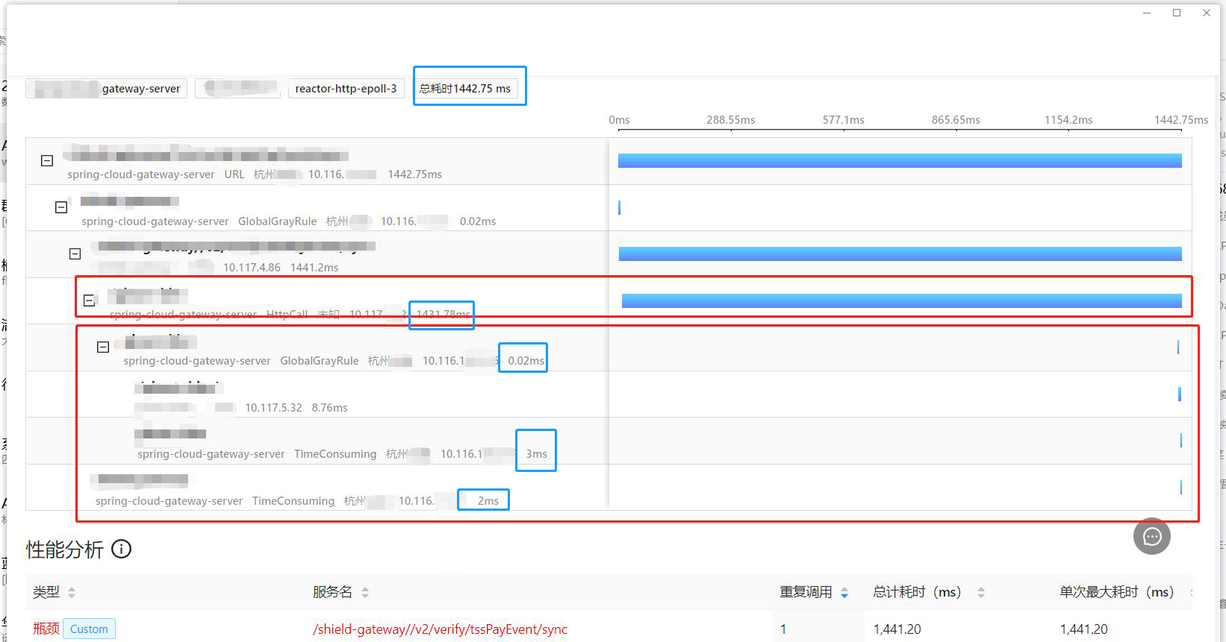Click the HttpCall span timeline bar
Viewport: 1226px width, 642px height.
pyautogui.click(x=901, y=300)
